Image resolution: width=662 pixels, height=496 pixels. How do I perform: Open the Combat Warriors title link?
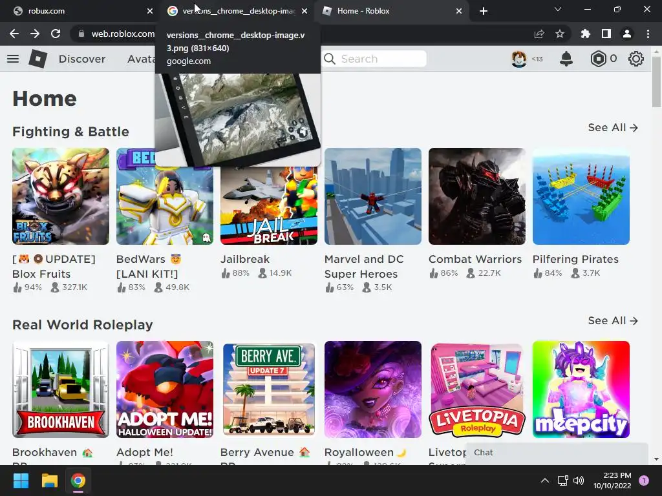tap(475, 259)
